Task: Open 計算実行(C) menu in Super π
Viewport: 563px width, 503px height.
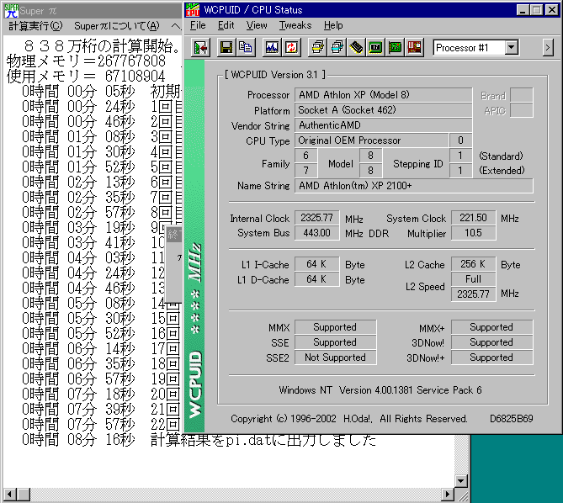Action: point(35,26)
